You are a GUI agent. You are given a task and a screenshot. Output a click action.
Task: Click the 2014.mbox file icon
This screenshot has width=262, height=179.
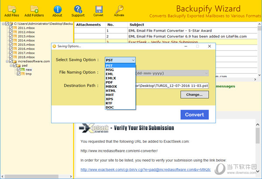click(15, 41)
